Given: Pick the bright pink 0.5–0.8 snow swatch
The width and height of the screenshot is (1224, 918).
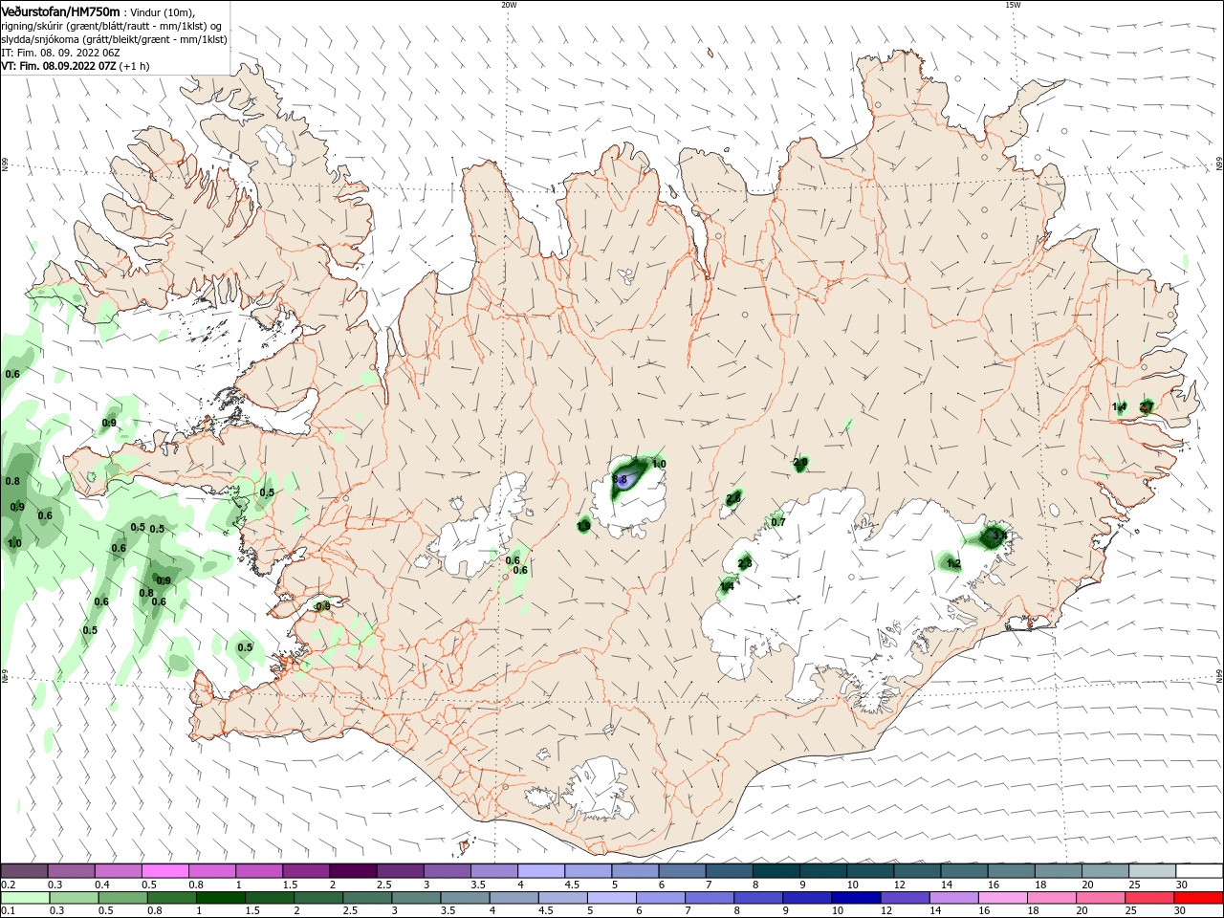Looking at the screenshot, I should click(x=165, y=871).
